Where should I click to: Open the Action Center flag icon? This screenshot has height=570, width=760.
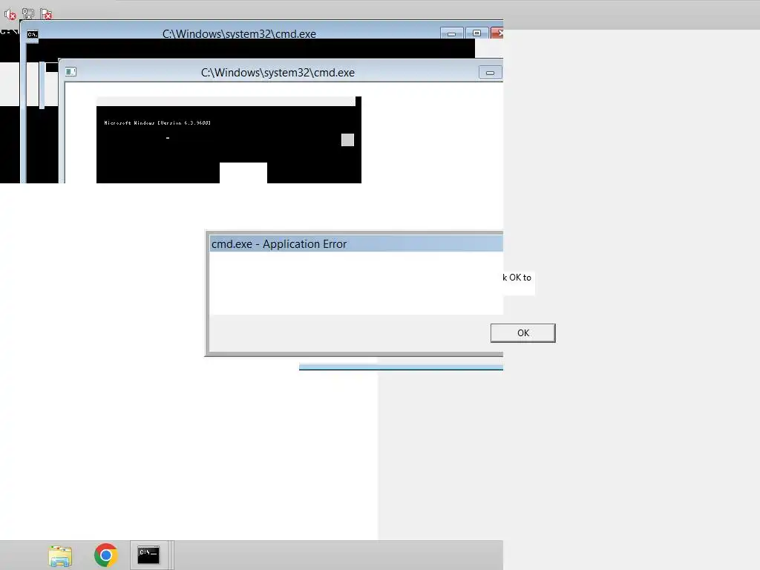46,14
